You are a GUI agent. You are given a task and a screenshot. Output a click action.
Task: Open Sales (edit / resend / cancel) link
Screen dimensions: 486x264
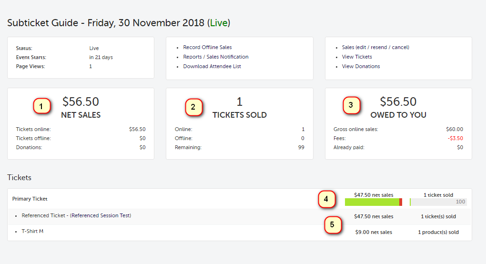pyautogui.click(x=375, y=47)
